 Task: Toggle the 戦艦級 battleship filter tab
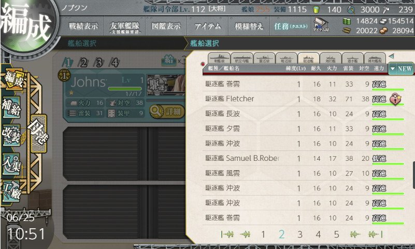[x=219, y=58]
